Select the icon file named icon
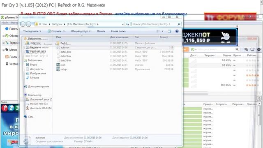 coord(58,65)
